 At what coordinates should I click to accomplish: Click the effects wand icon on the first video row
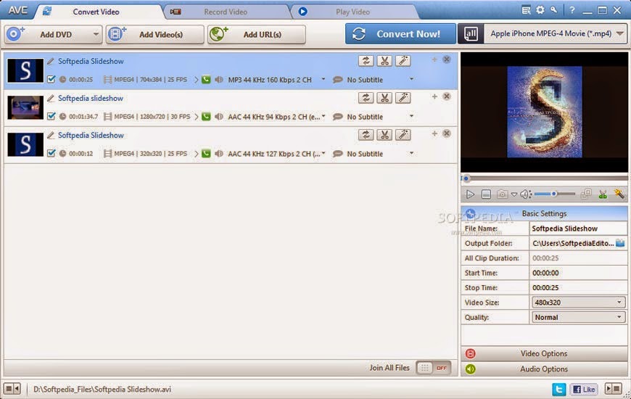pyautogui.click(x=403, y=61)
